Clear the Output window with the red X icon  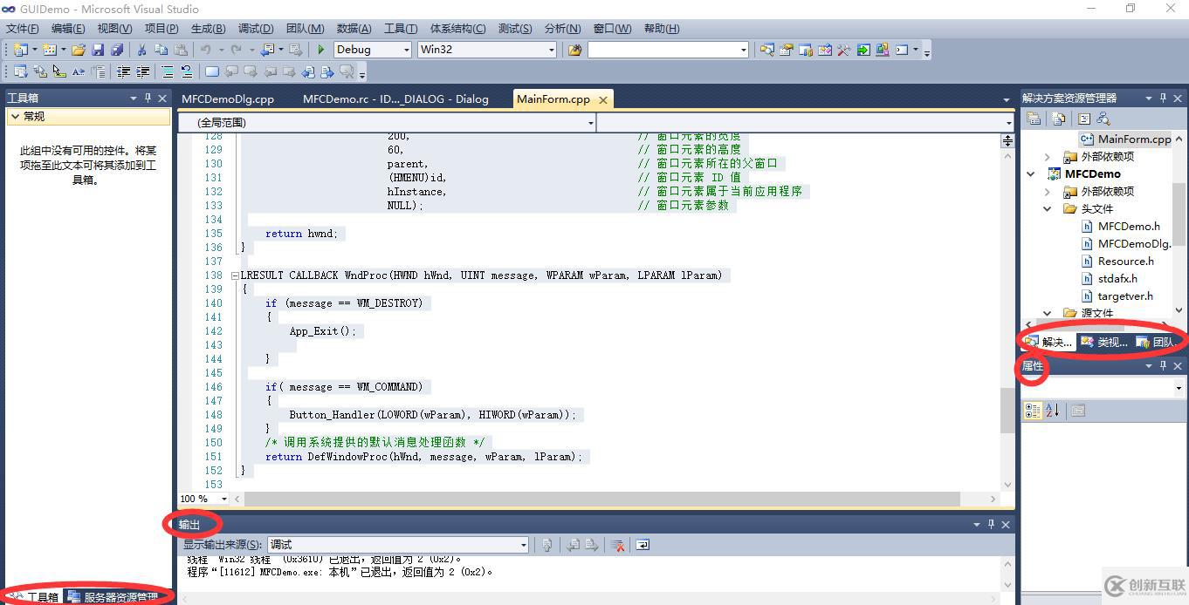[619, 545]
